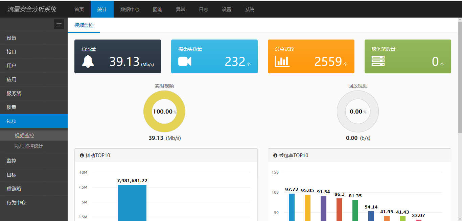Expand the 监控 sidebar section
Screen dimensions: 462x221
34,161
